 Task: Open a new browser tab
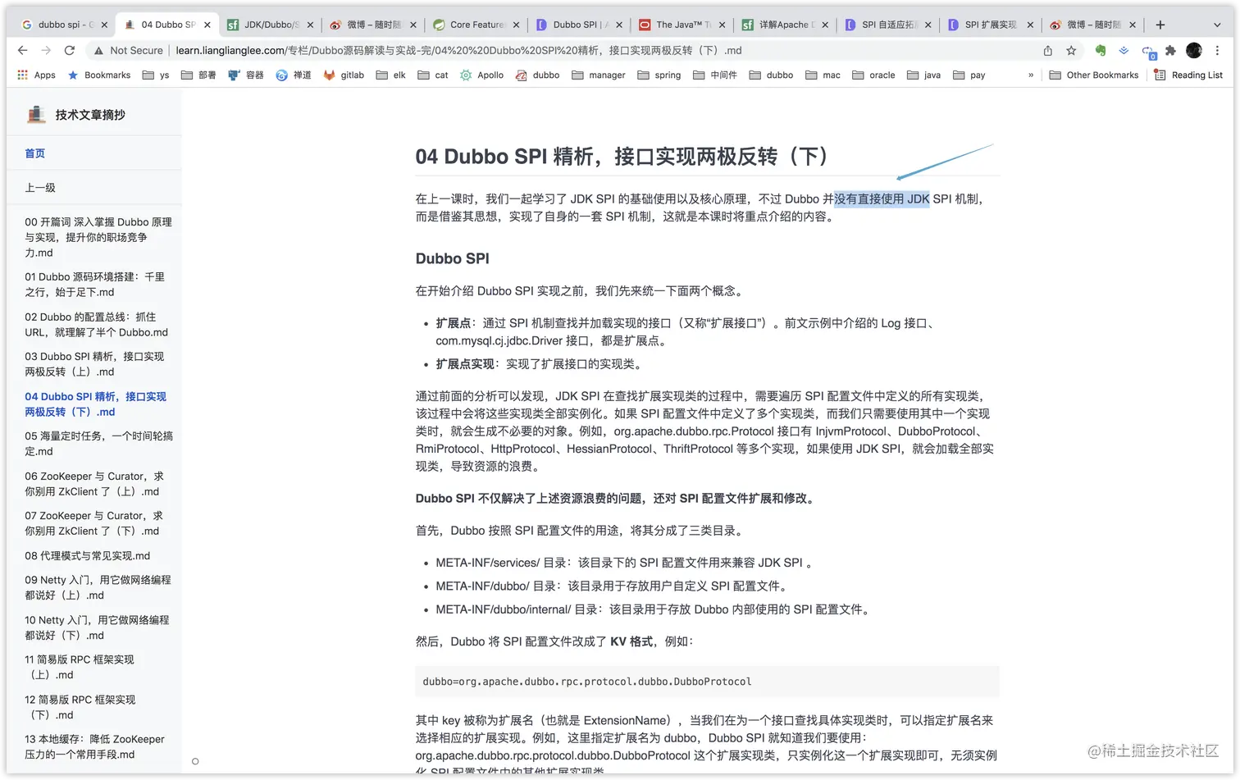tap(1160, 25)
